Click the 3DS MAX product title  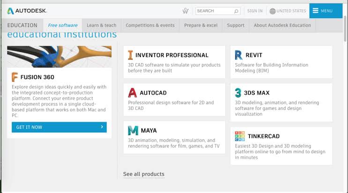[x=257, y=93]
